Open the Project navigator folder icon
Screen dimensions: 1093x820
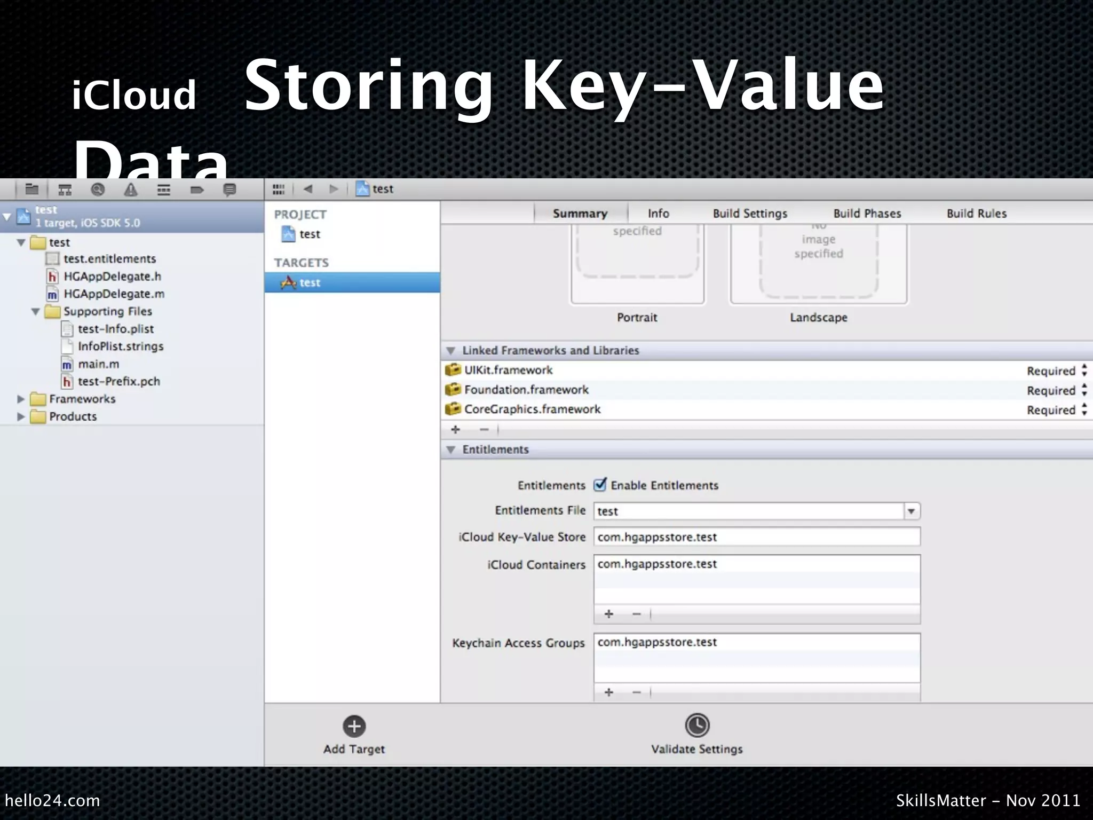coord(32,189)
